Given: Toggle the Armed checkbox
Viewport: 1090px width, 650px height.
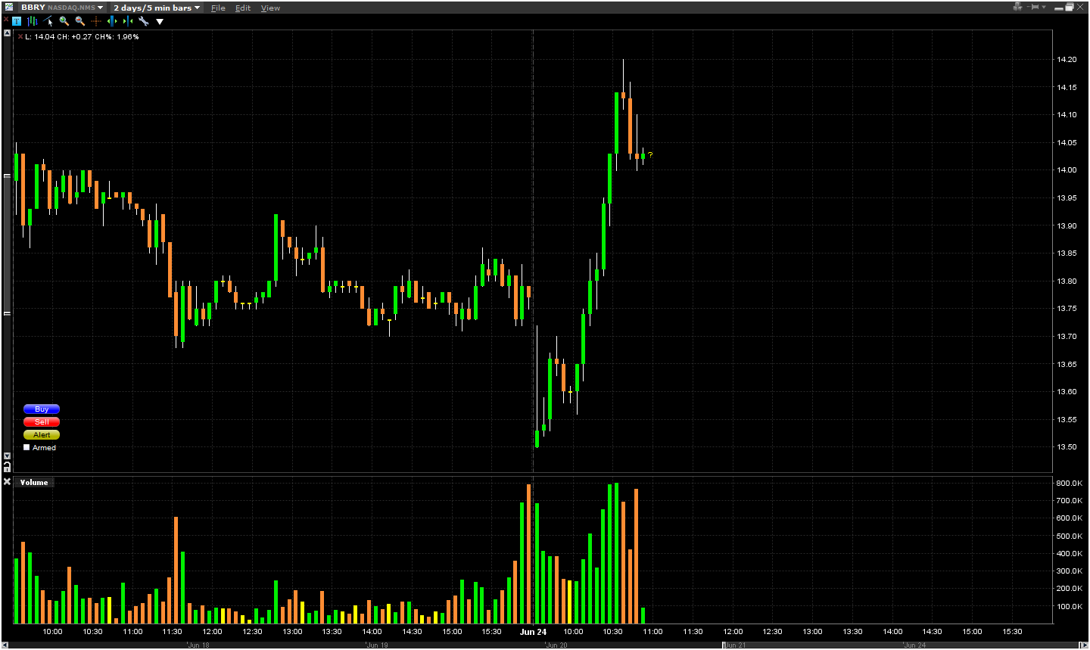Looking at the screenshot, I should tap(26, 447).
